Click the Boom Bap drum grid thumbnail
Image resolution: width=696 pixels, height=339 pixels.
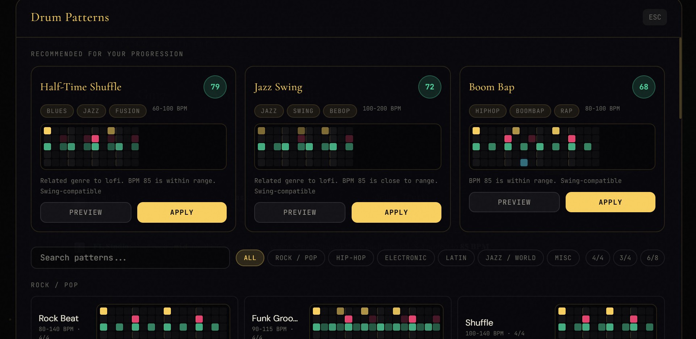[x=562, y=147]
